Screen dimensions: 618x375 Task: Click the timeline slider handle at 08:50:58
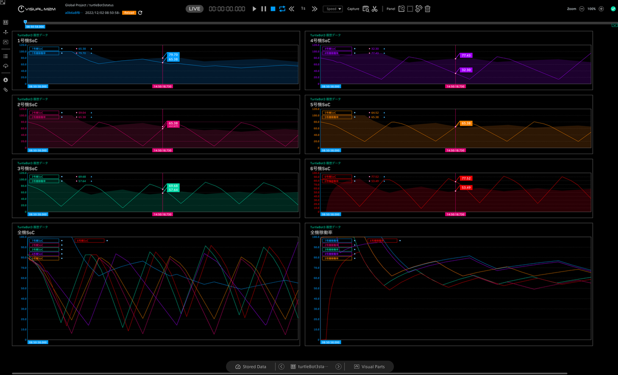[25, 22]
